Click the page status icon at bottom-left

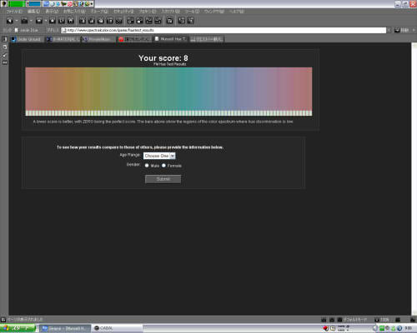click(x=3, y=320)
